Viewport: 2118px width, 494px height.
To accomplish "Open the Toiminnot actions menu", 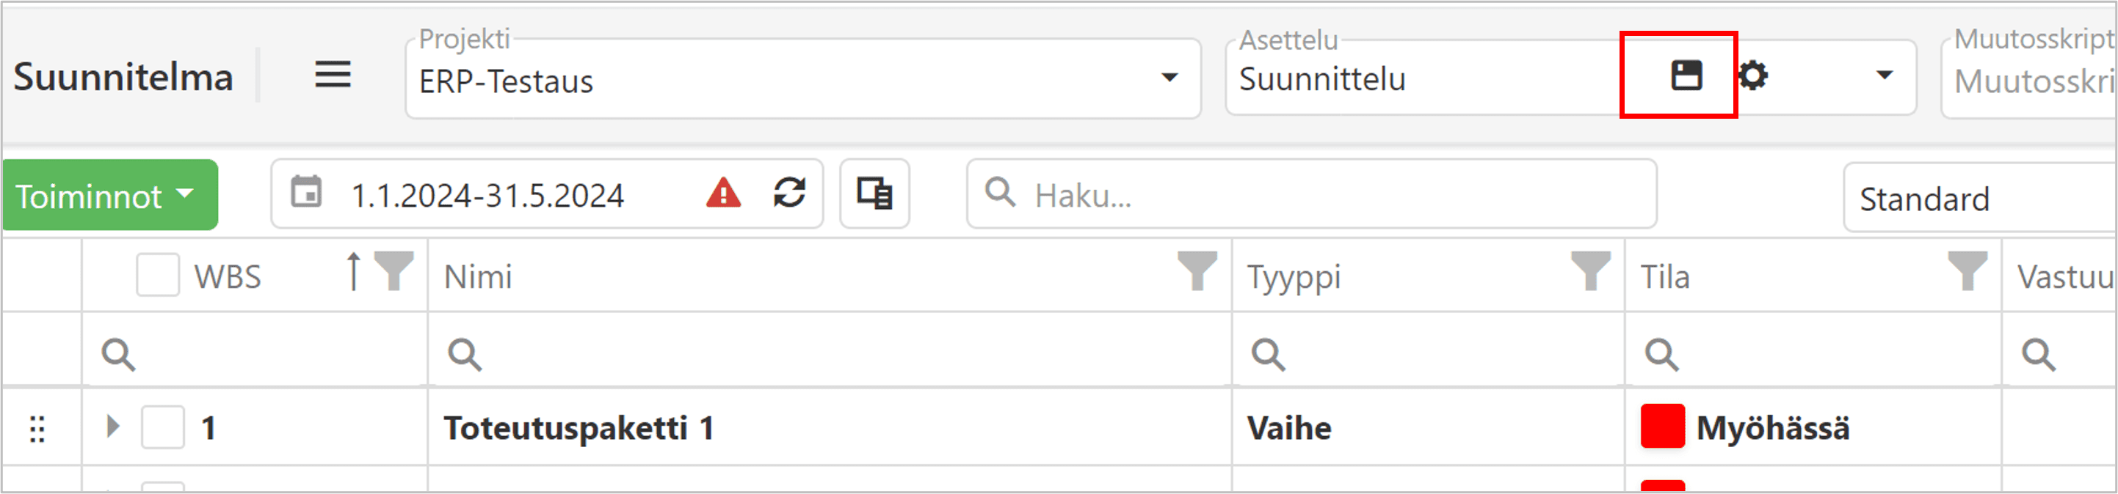I will (x=110, y=195).
